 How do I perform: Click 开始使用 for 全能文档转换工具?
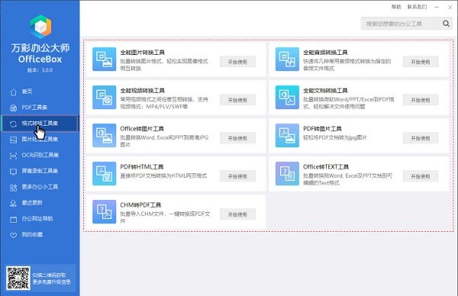[x=421, y=100]
